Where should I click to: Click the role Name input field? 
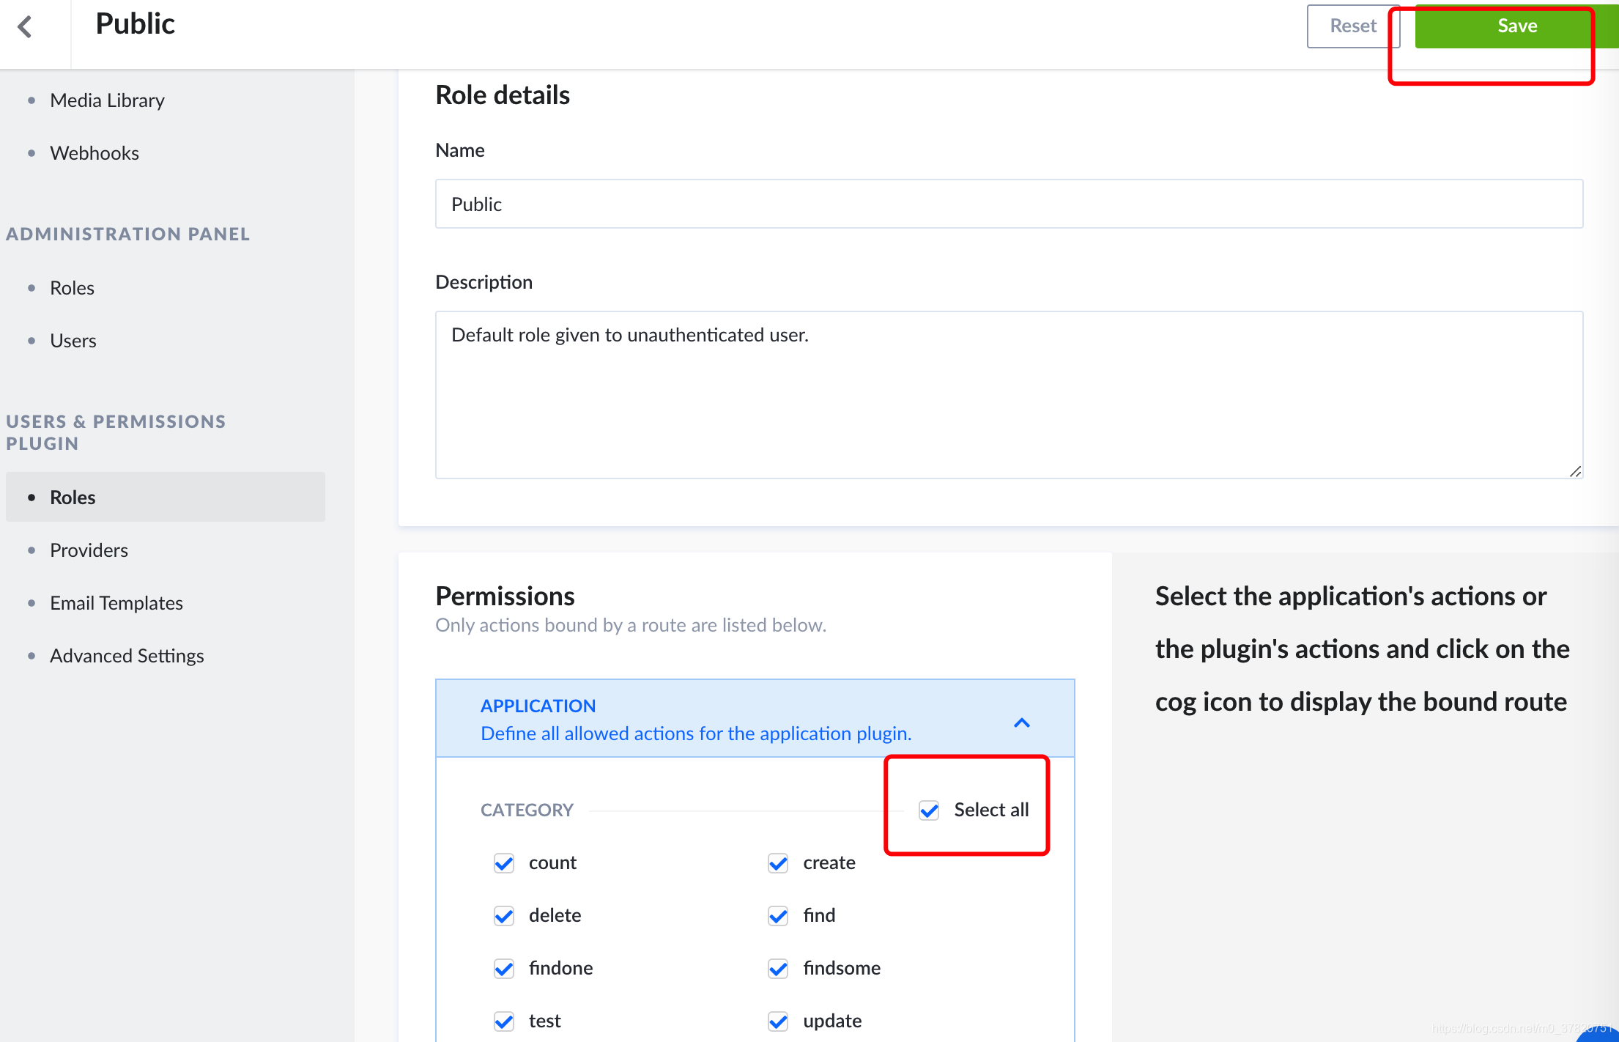[1009, 204]
